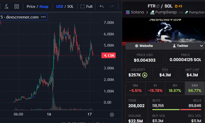Click the 06:00 time axis label
This screenshot has height=123, width=205.
click(19, 114)
